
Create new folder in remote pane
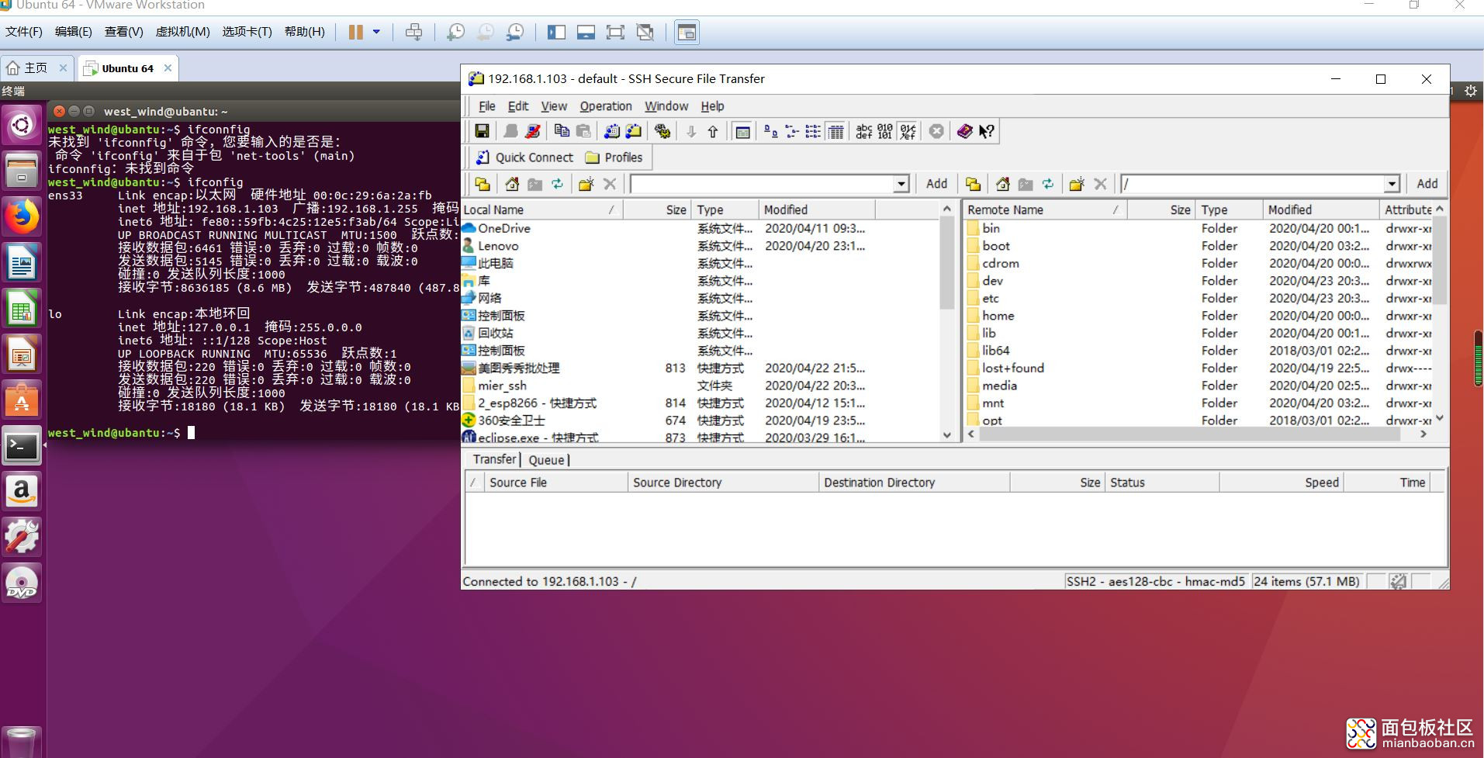[1077, 184]
